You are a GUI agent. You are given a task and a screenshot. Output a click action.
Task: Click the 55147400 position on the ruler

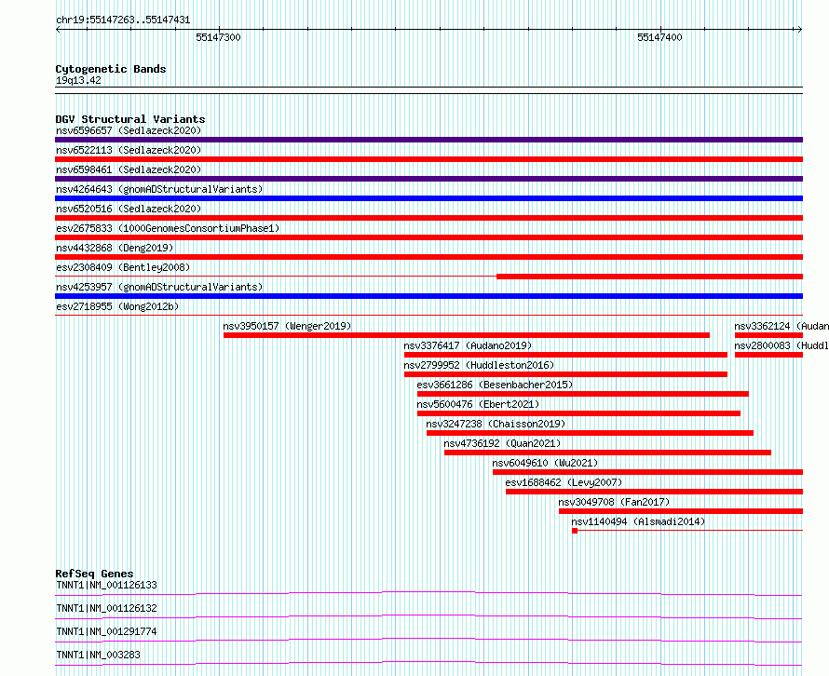pyautogui.click(x=659, y=37)
